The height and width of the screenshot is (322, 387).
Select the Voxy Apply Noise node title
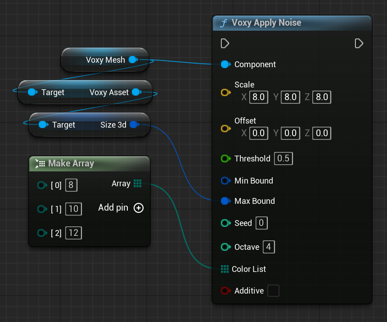(x=266, y=23)
